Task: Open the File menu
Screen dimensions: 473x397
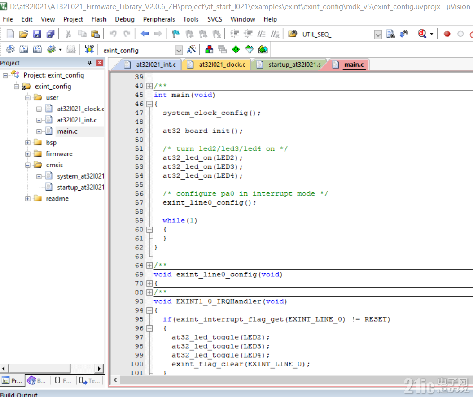Action: [x=8, y=19]
